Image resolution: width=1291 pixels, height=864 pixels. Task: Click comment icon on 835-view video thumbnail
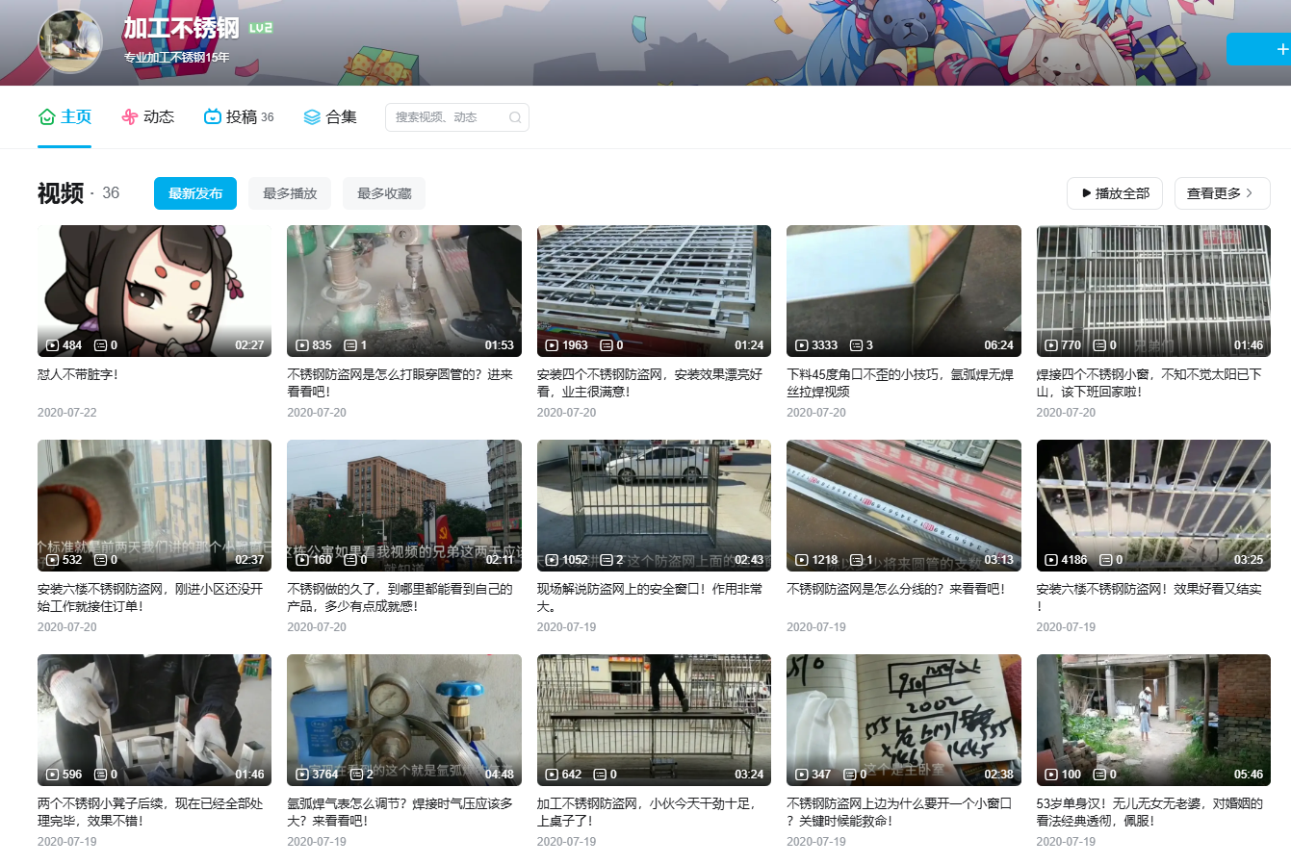pyautogui.click(x=349, y=345)
